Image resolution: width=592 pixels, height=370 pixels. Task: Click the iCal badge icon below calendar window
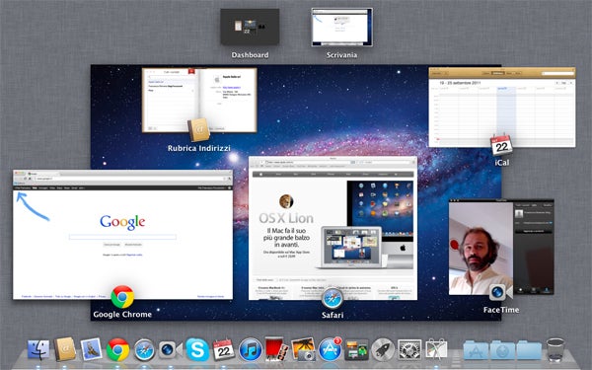[501, 145]
